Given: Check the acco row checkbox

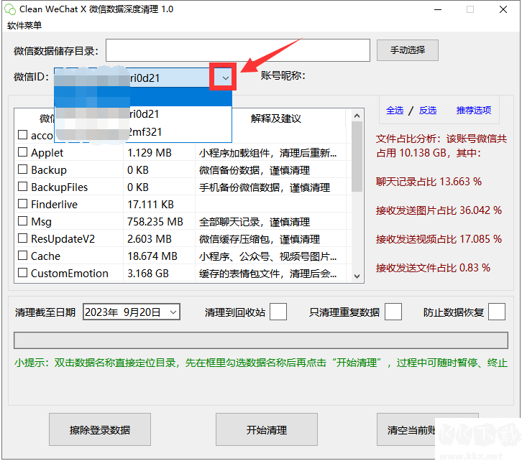Looking at the screenshot, I should tap(22, 134).
